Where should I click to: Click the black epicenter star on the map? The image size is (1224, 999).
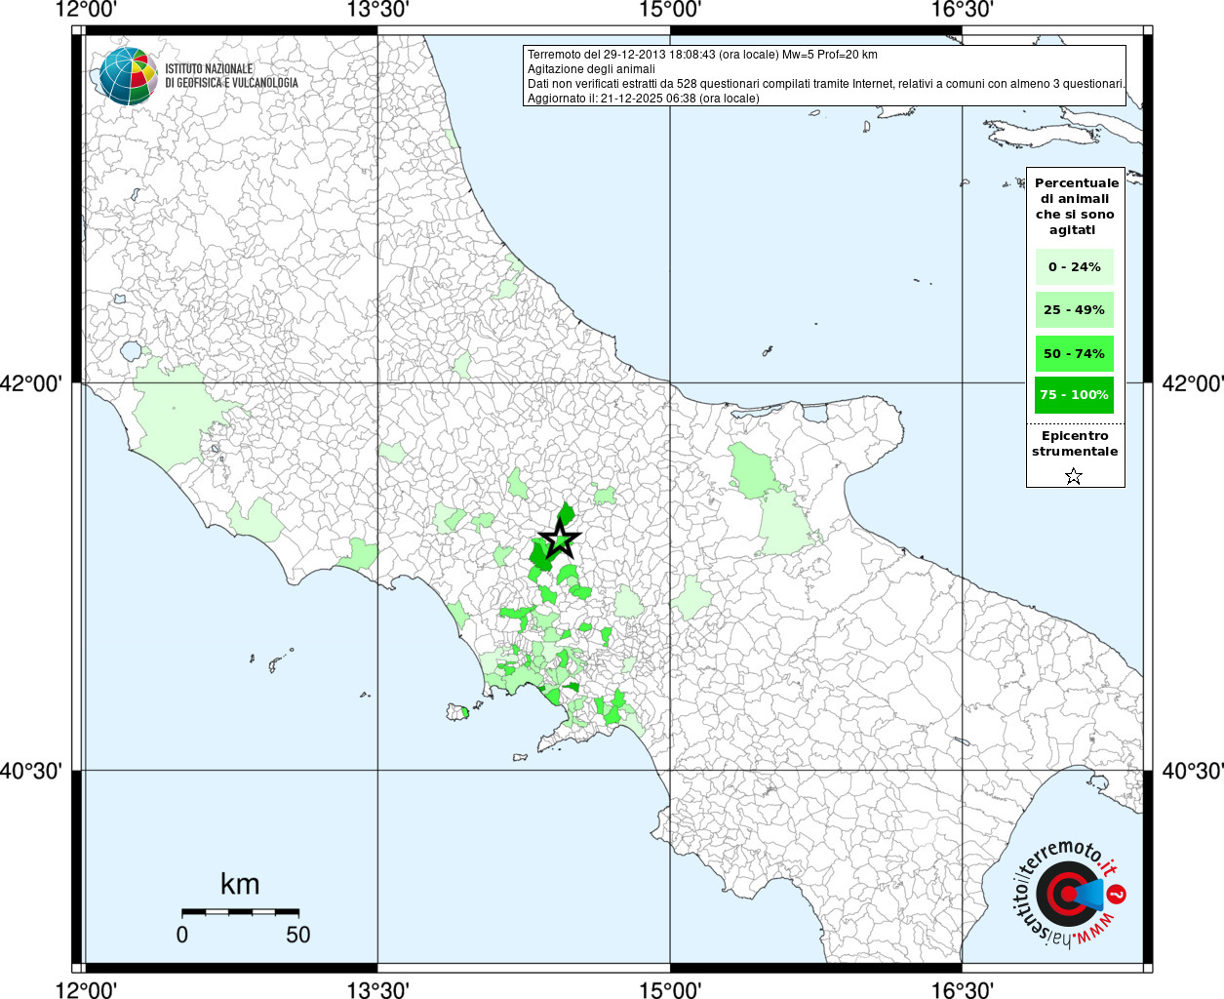click(560, 539)
